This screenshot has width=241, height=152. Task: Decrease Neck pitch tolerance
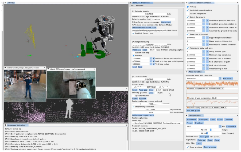point(204,65)
